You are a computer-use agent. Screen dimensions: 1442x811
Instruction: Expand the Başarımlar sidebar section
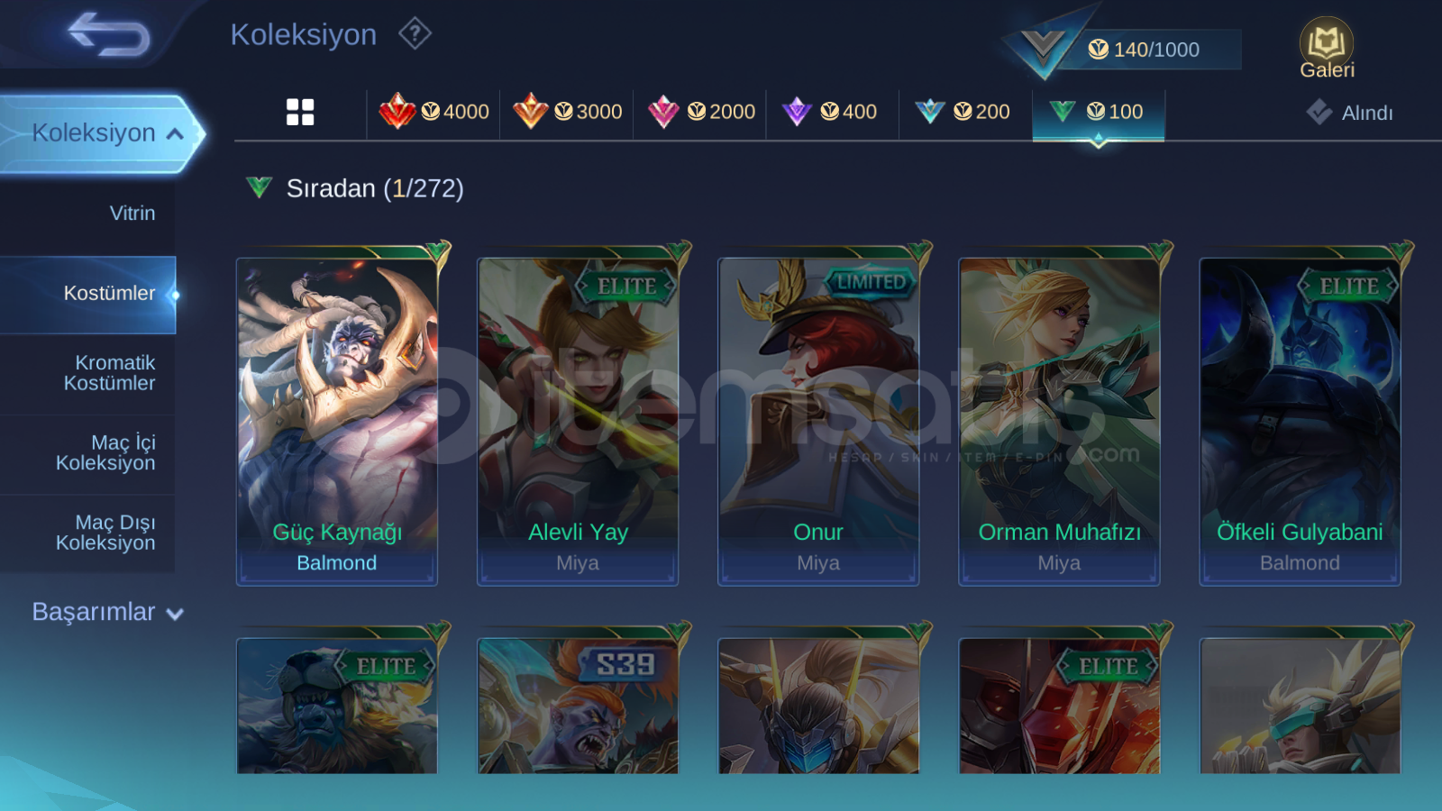pos(107,612)
